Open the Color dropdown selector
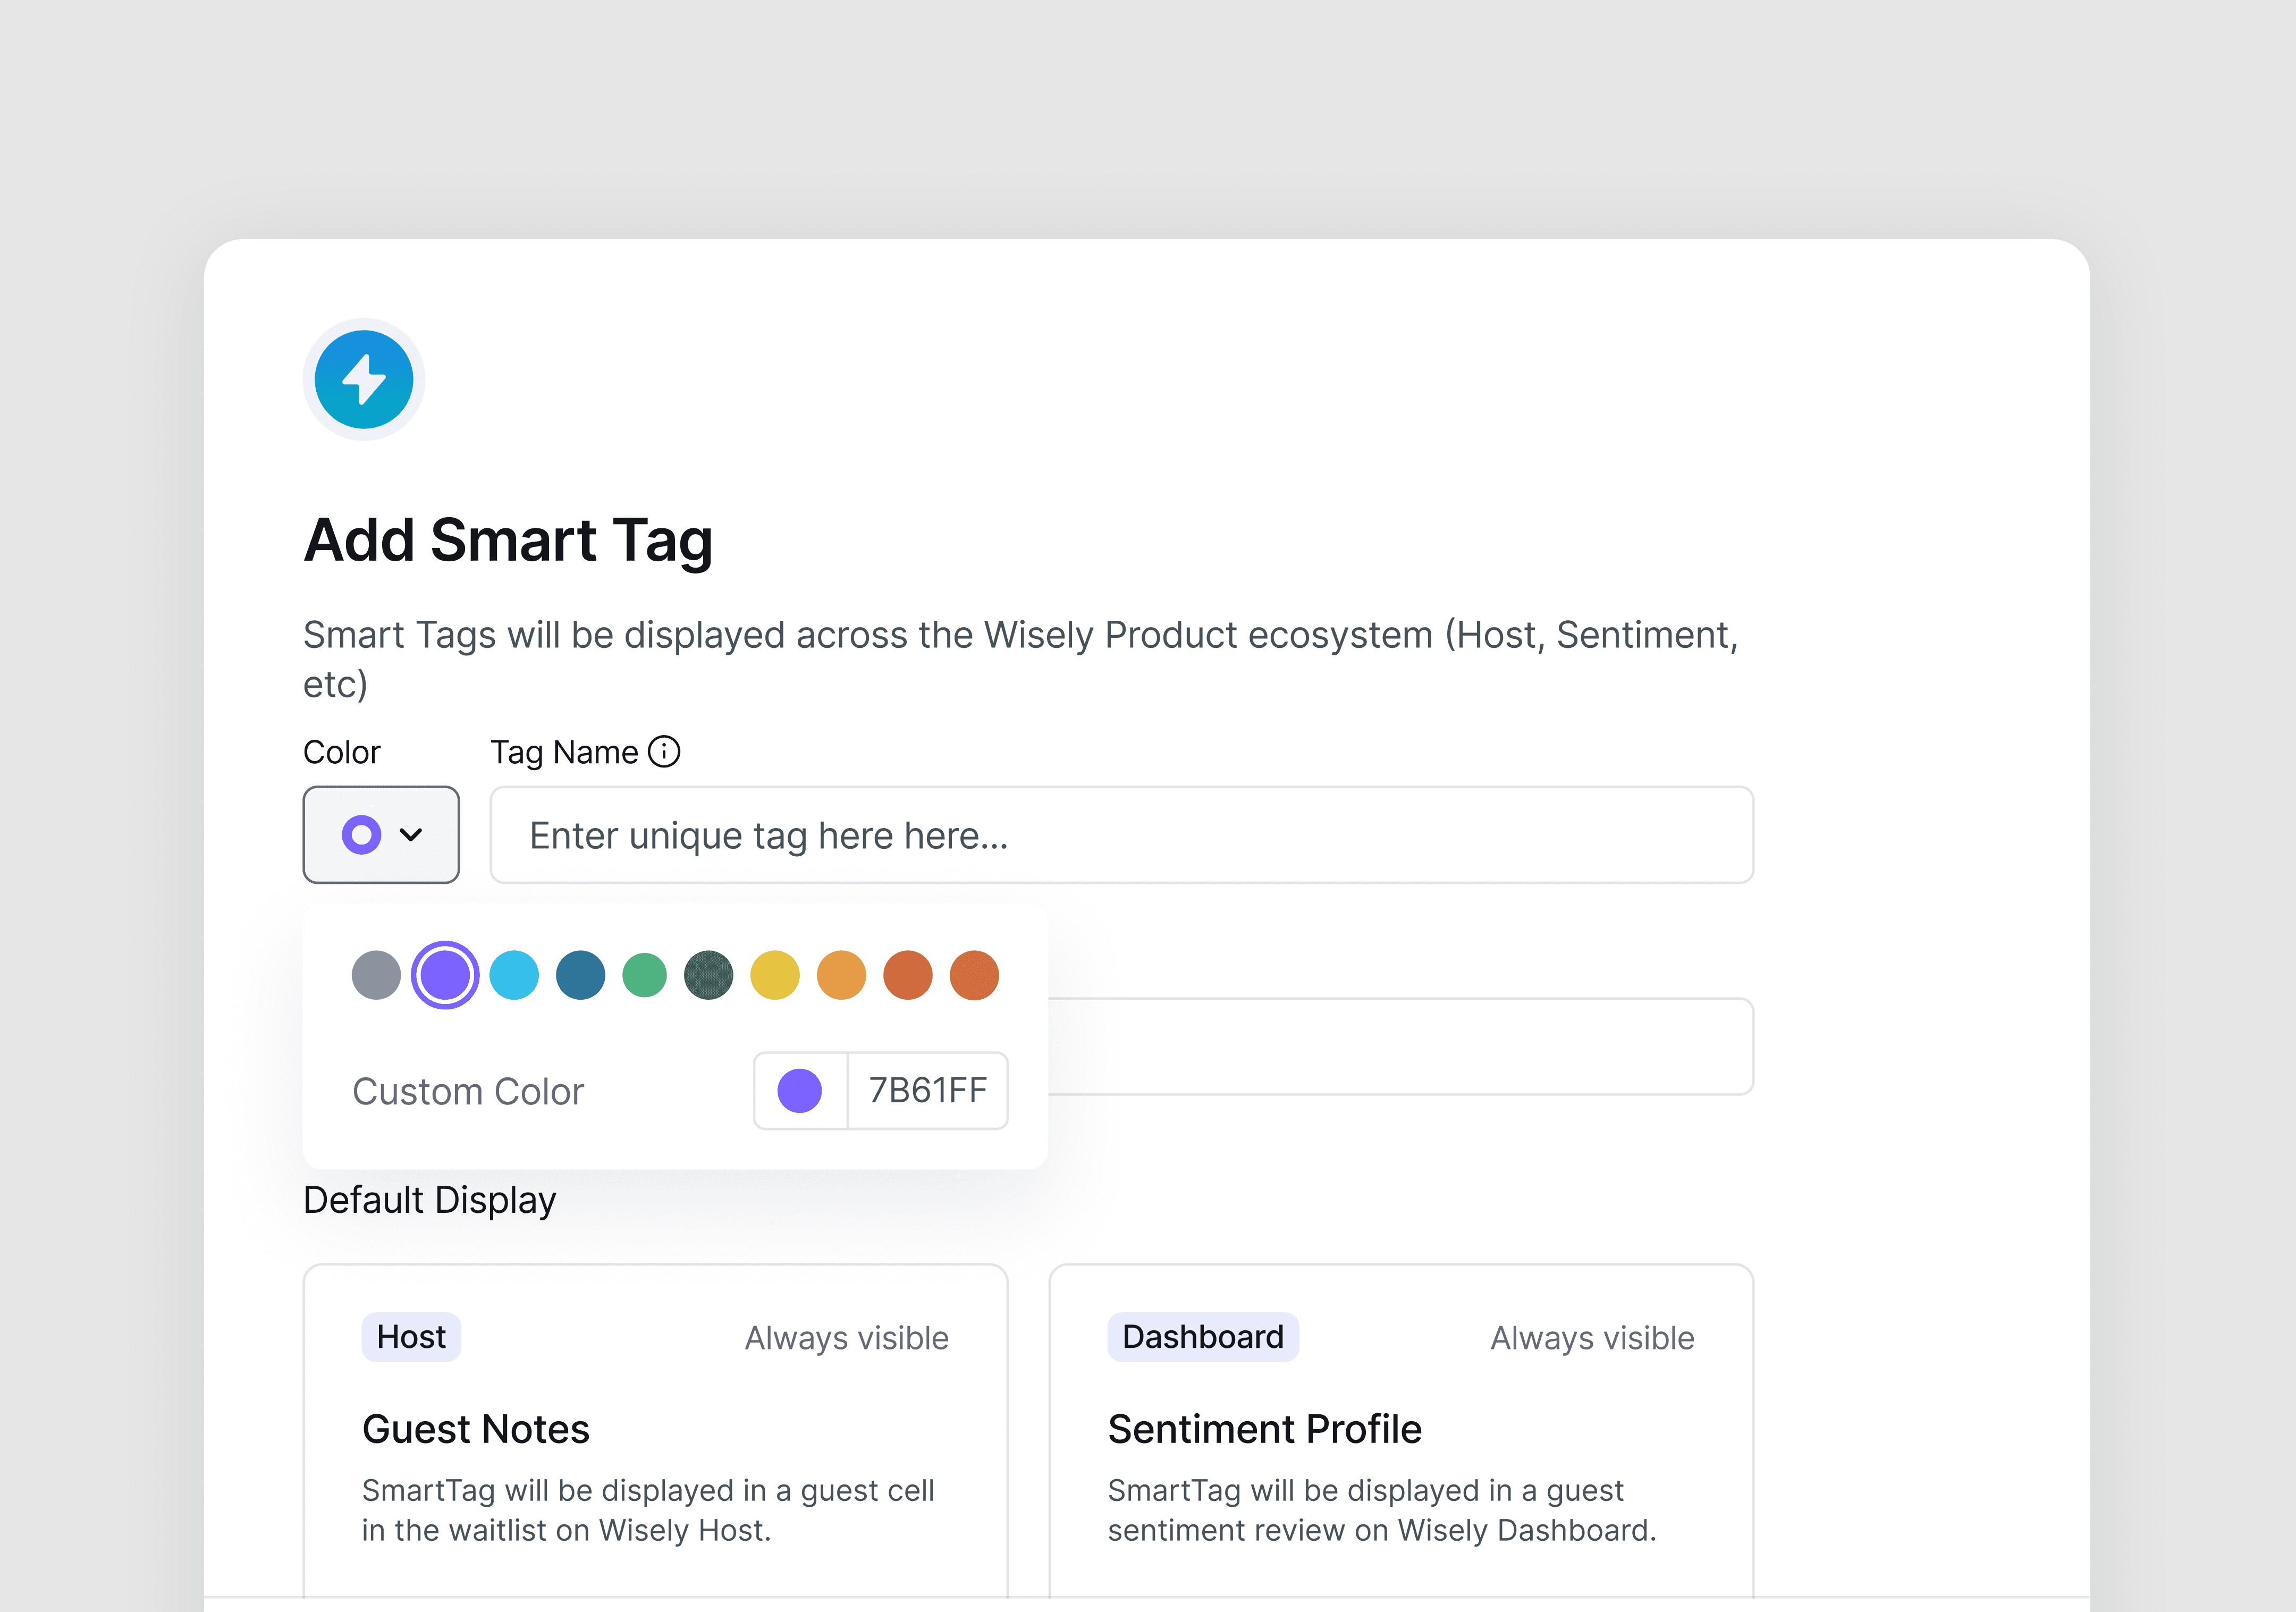 381,835
